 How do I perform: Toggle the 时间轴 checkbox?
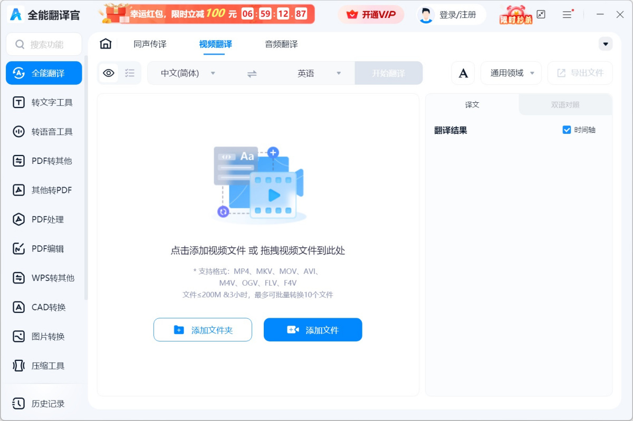(567, 130)
